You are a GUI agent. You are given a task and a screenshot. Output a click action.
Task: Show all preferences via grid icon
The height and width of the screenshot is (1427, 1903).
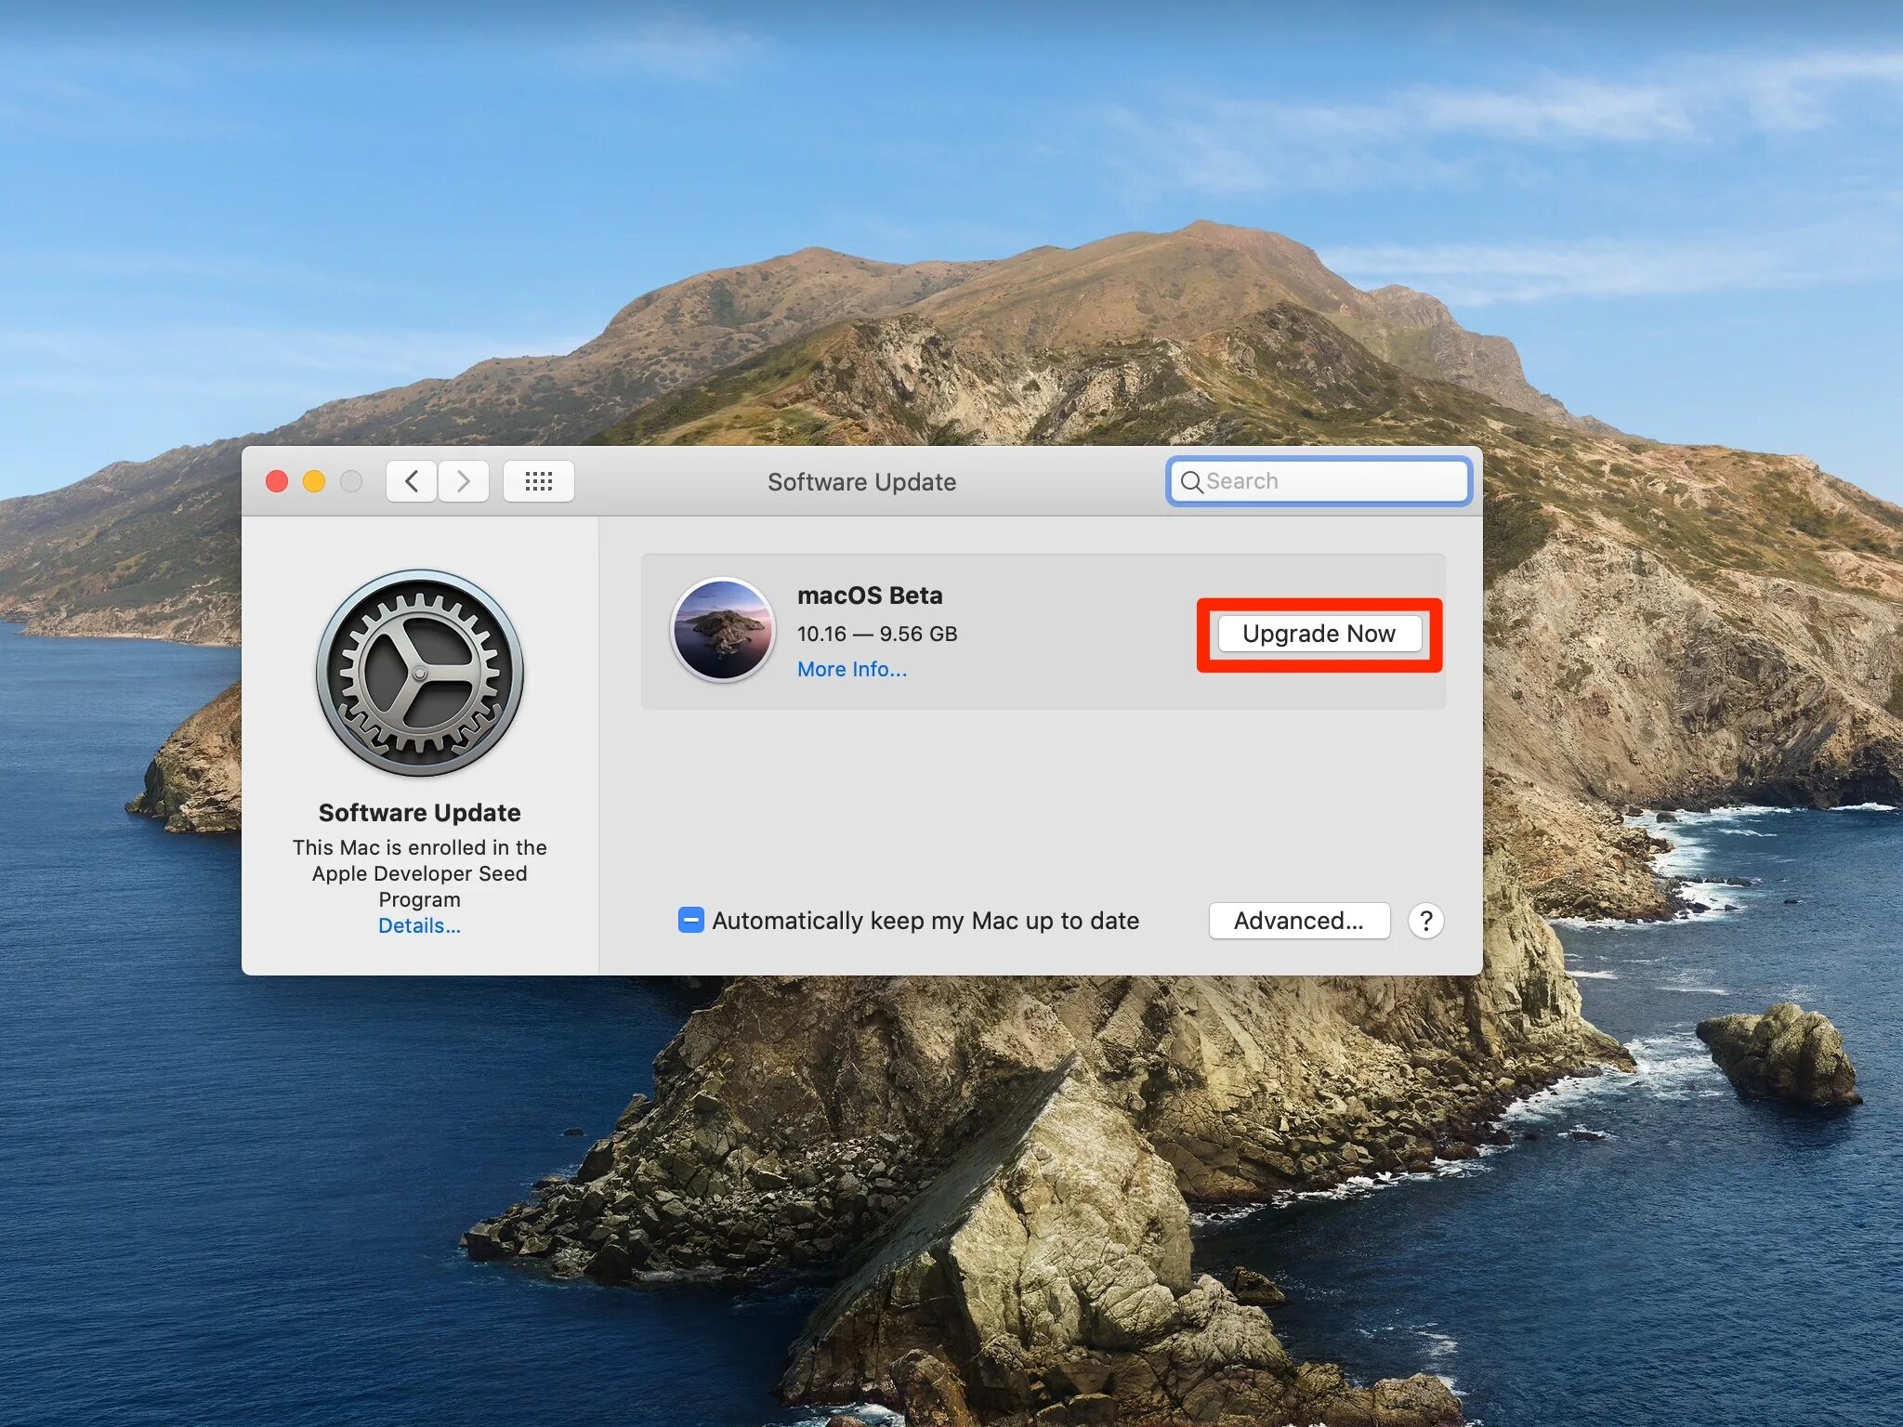point(538,481)
